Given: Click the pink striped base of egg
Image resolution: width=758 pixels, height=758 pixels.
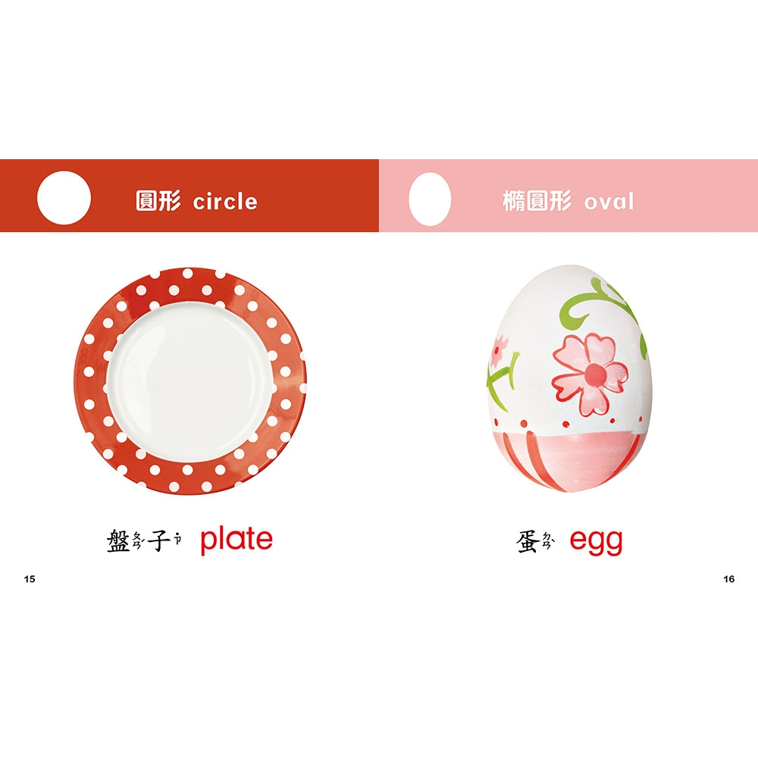Looking at the screenshot, I should click(x=568, y=459).
